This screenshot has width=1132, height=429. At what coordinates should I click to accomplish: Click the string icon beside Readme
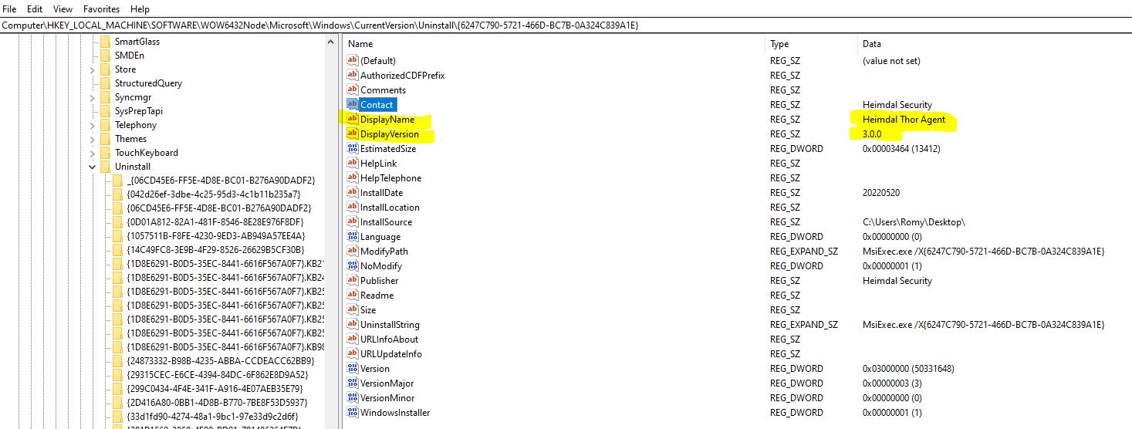pos(353,295)
